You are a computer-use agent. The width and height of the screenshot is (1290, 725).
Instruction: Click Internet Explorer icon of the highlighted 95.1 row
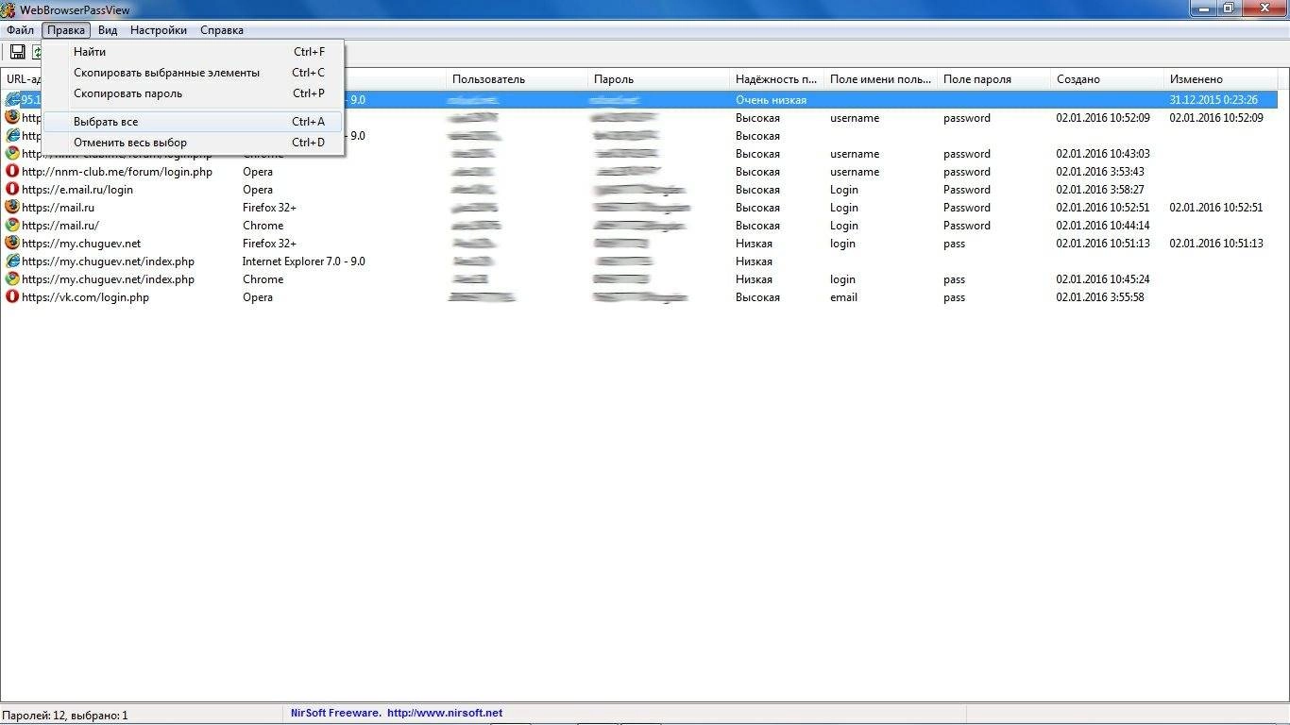[12, 100]
